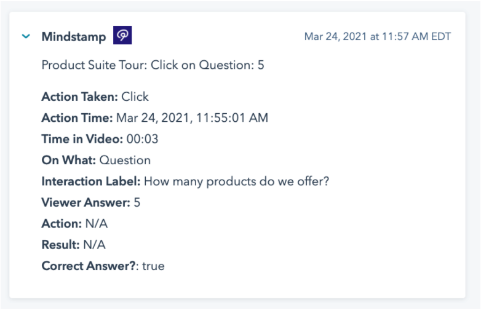Image resolution: width=481 pixels, height=310 pixels.
Task: Click the Correct Answer value true
Action: 153,266
